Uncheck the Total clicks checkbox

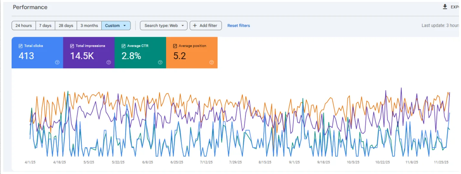tap(21, 46)
